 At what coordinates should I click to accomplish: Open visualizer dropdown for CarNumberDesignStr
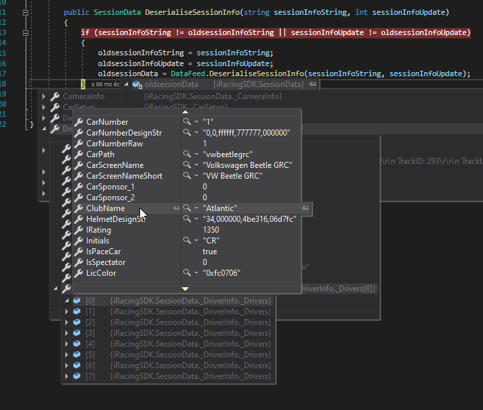point(196,133)
